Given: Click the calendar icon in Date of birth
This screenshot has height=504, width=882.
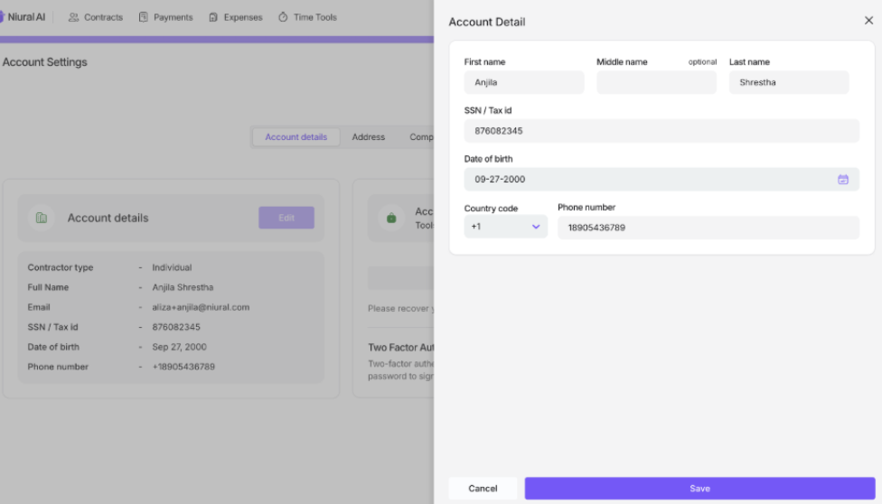Looking at the screenshot, I should point(842,180).
